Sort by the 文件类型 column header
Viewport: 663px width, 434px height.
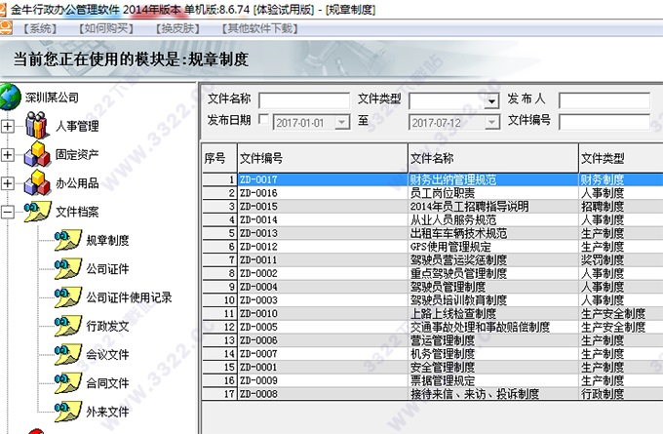621,158
